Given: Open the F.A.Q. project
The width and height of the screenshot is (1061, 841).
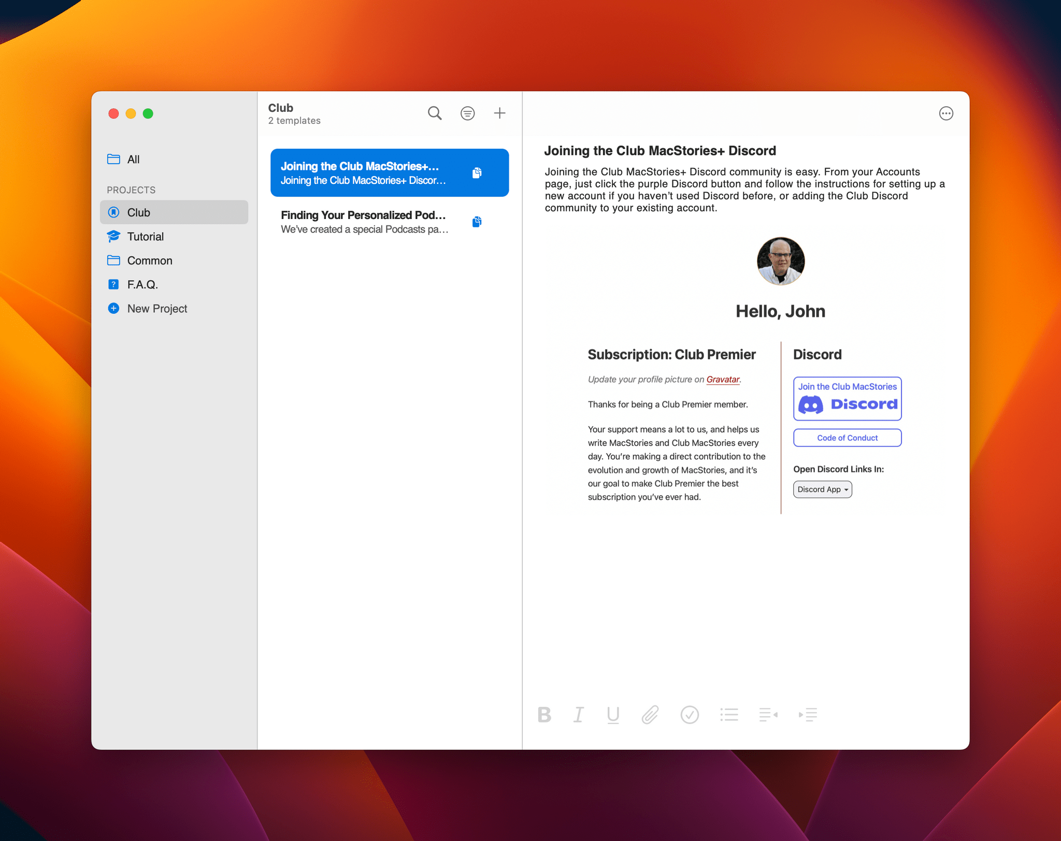Looking at the screenshot, I should click(174, 284).
